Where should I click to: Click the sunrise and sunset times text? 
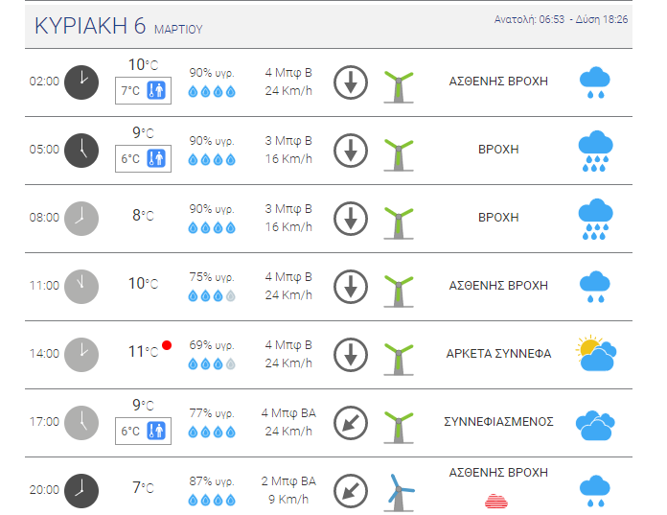click(561, 19)
